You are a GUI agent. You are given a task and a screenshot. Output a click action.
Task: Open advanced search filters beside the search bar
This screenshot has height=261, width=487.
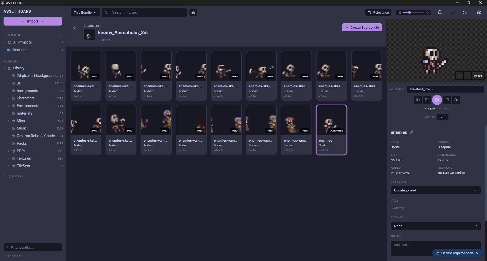click(193, 12)
